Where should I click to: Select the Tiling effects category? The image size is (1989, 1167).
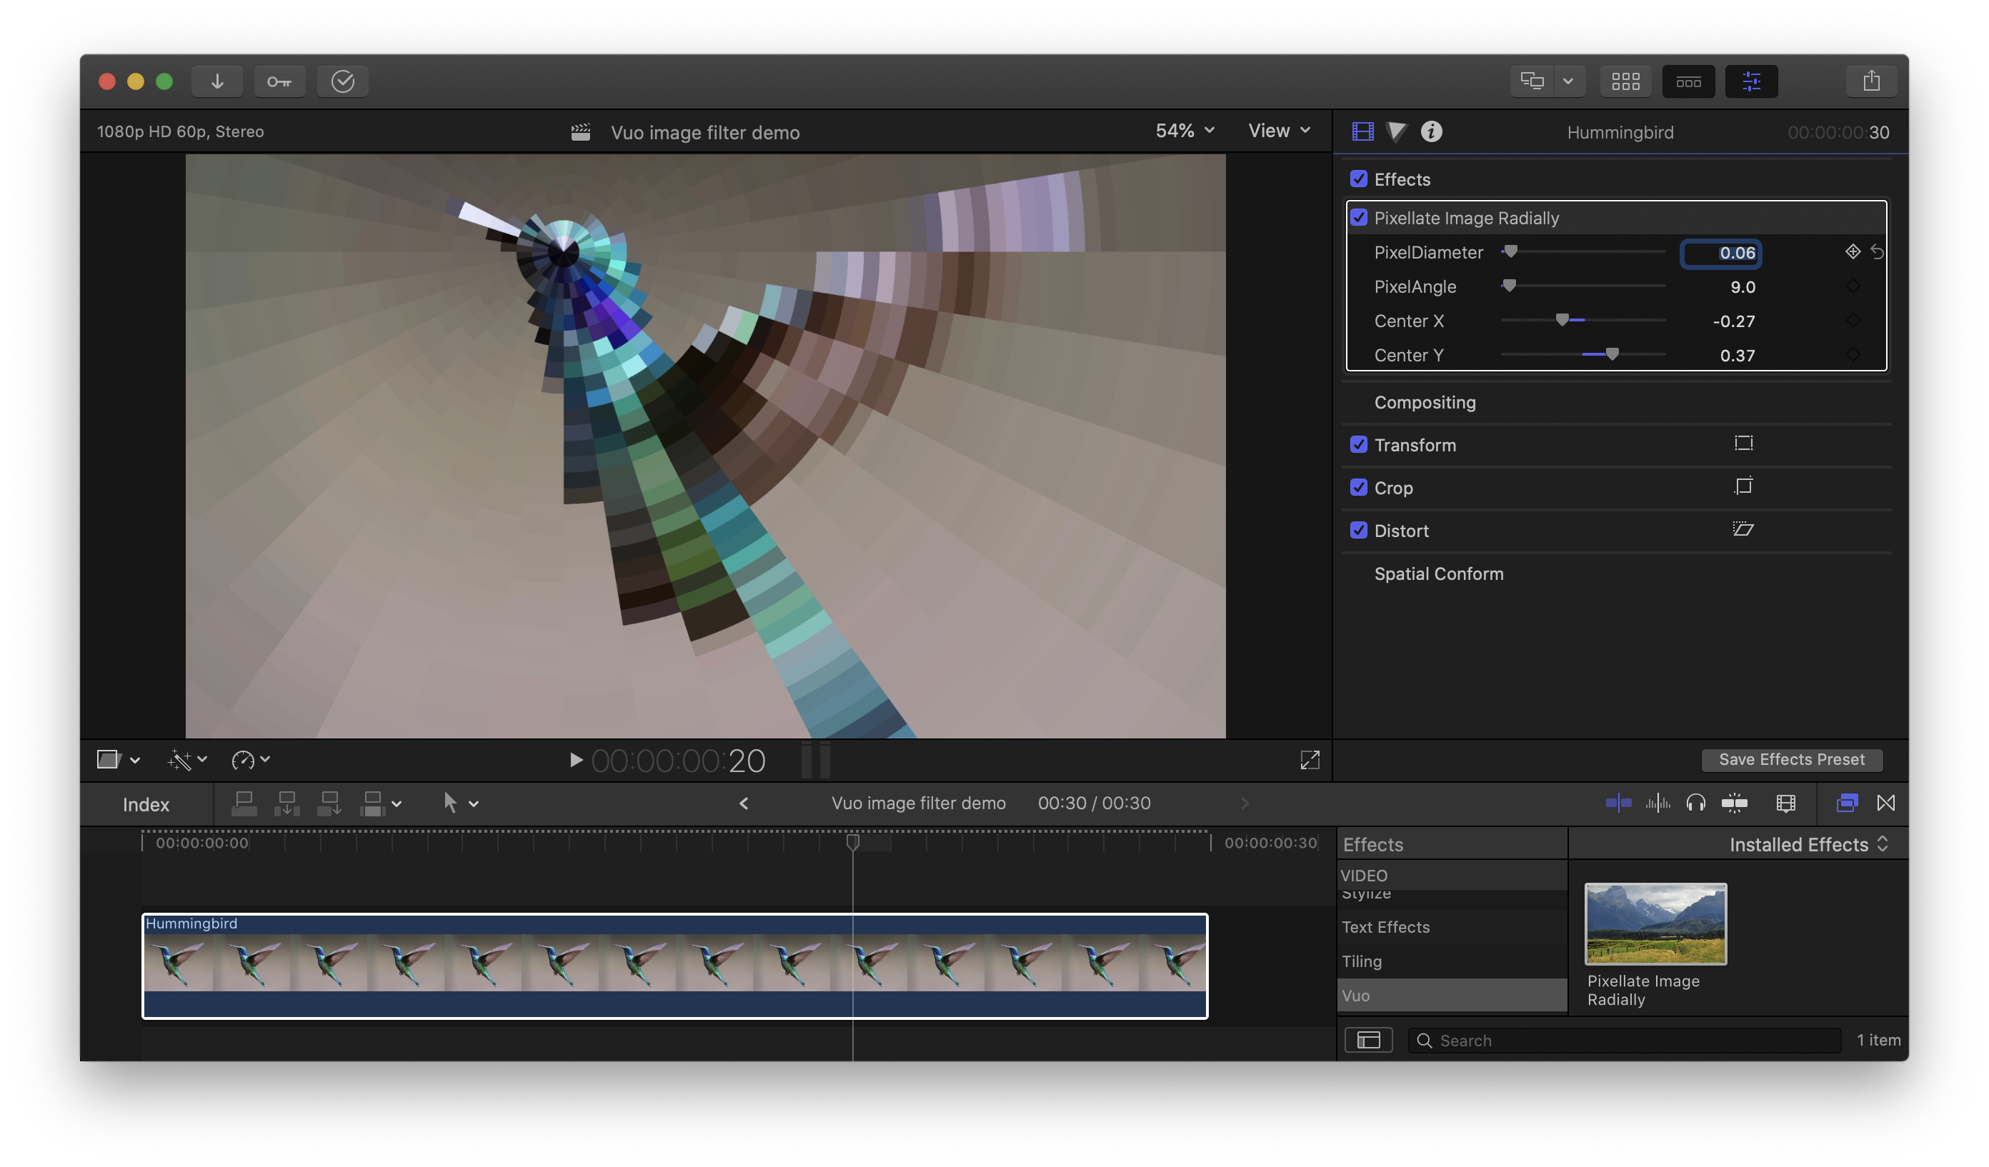(1362, 961)
